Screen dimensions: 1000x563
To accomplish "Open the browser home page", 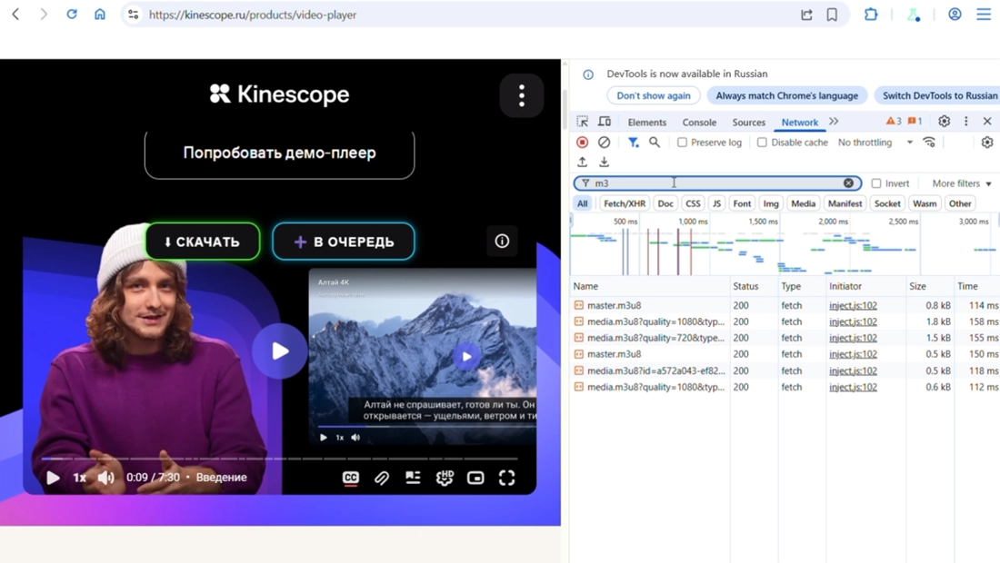I will [x=100, y=14].
